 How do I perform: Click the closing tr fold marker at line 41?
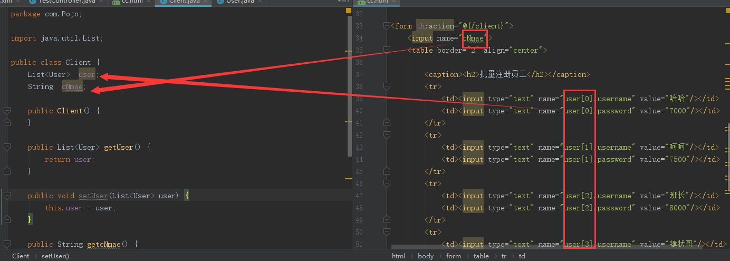point(387,123)
